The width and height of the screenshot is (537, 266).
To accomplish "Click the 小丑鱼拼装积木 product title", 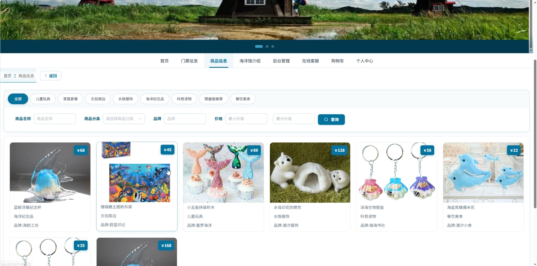I will pyautogui.click(x=201, y=207).
